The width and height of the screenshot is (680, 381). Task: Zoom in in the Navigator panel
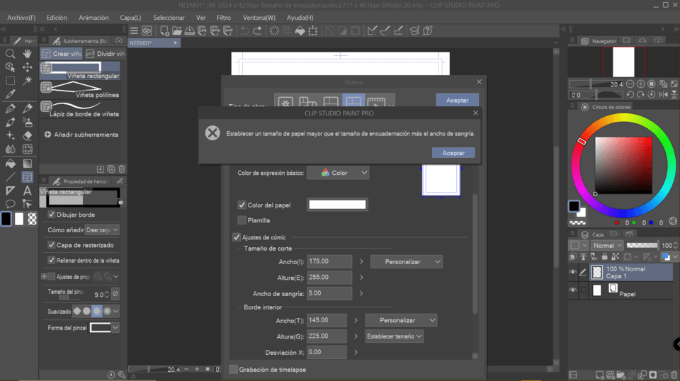pos(640,84)
